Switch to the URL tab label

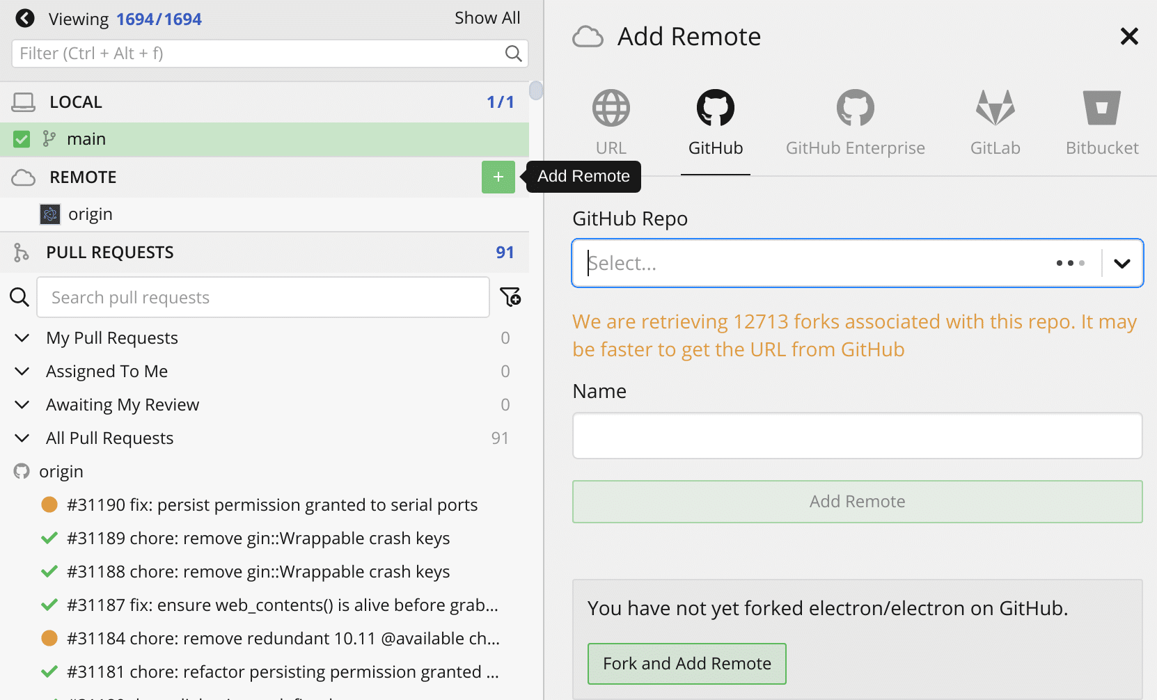[x=611, y=148]
